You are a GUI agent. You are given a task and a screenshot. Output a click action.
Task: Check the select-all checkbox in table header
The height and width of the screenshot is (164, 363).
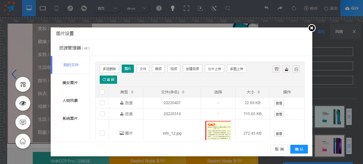(102, 92)
